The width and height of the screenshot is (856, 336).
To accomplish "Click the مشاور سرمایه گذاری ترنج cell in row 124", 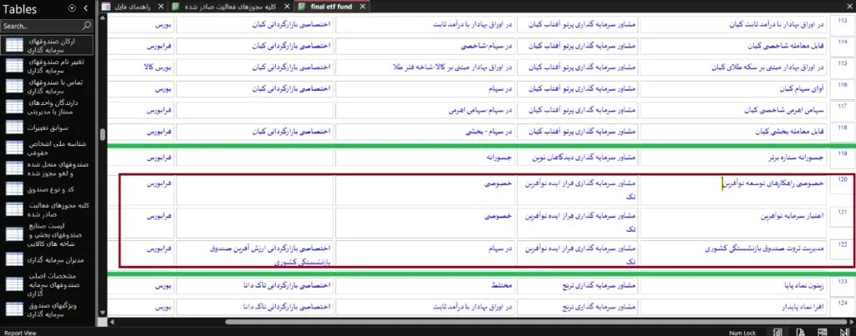I will point(578,307).
